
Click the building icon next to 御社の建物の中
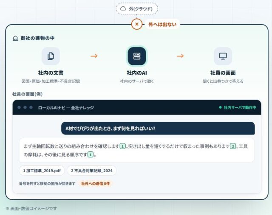pos(15,38)
